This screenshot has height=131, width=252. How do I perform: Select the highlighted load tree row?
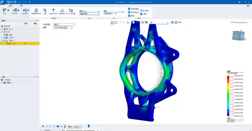point(20,43)
